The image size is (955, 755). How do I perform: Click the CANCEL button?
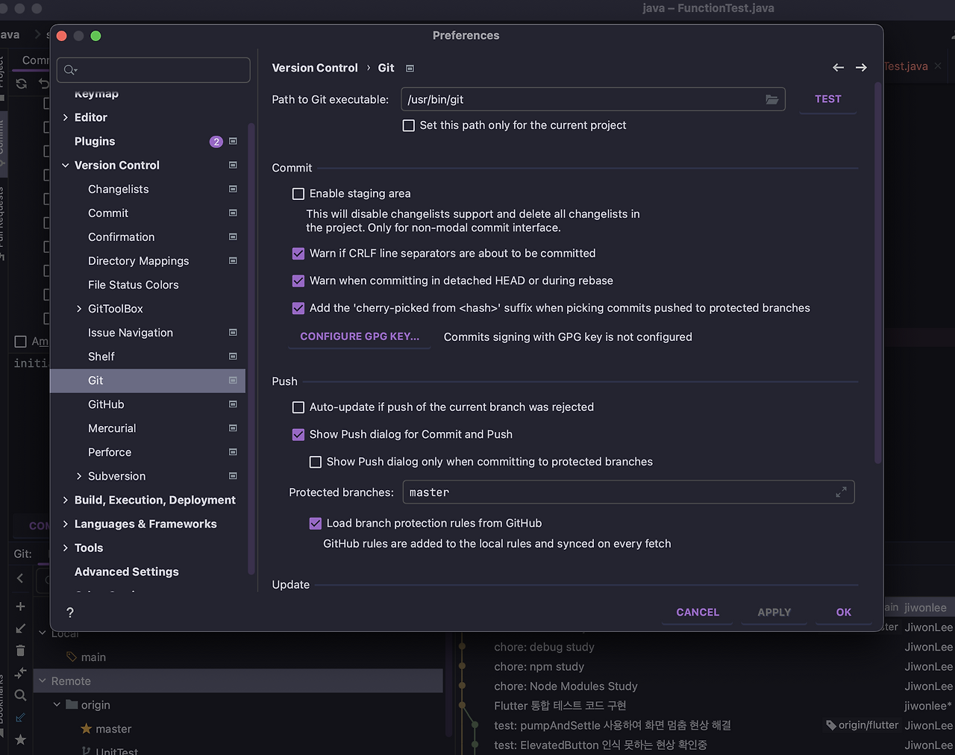point(698,613)
